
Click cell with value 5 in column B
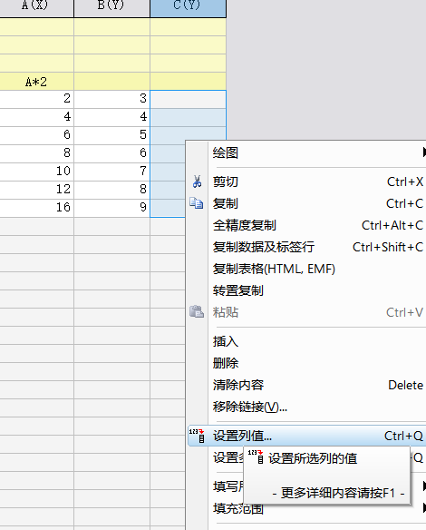pos(111,135)
